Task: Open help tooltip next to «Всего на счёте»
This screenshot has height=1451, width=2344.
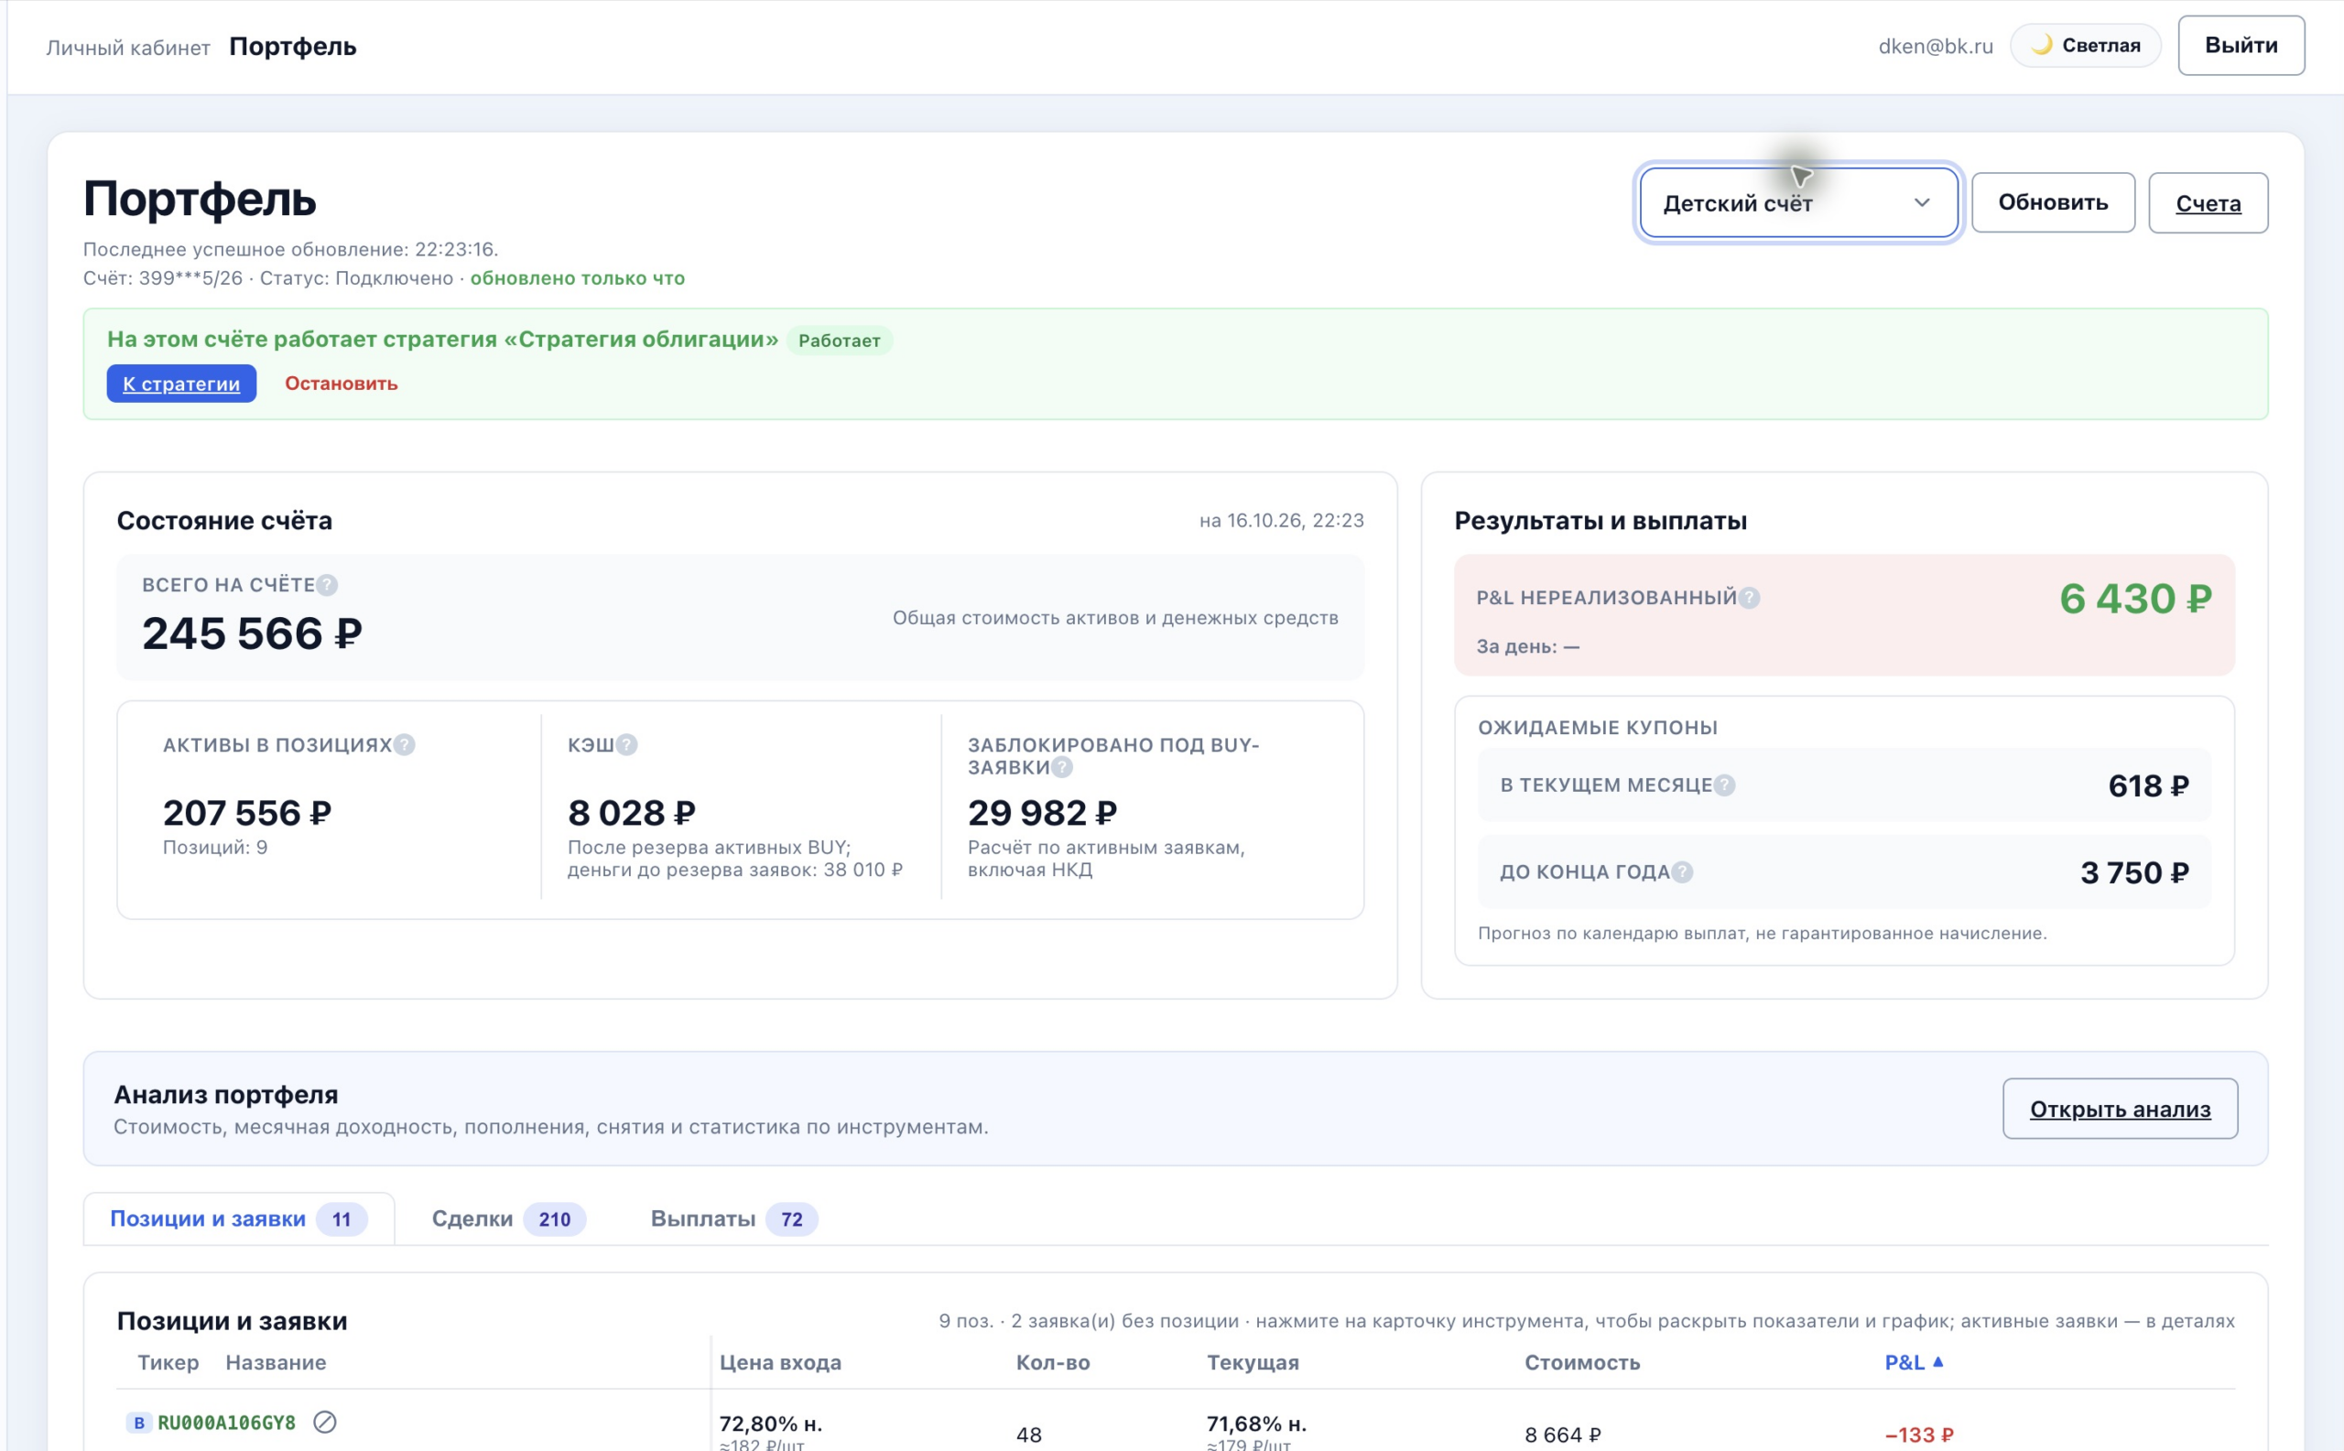Action: pyautogui.click(x=327, y=584)
